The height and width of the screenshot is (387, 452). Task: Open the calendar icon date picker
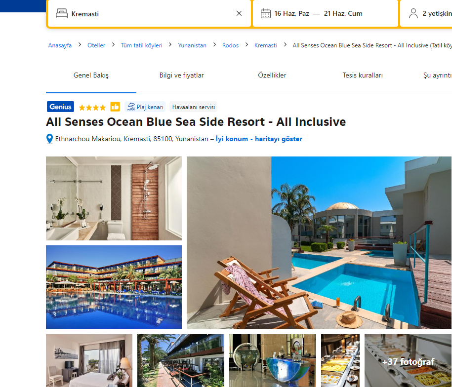pos(265,13)
